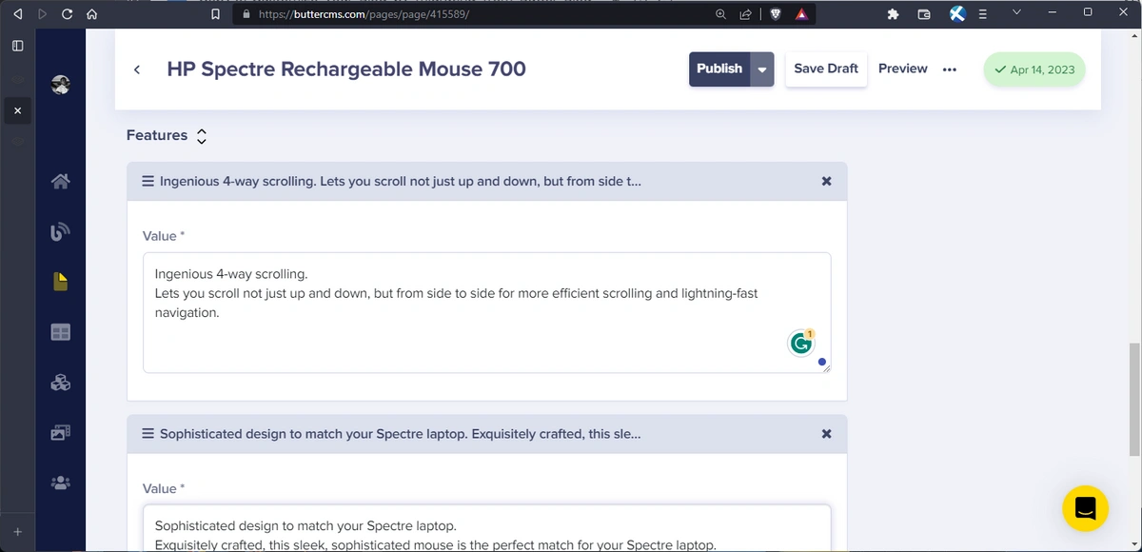Open Brave Shields lion icon
Viewport: 1142px width, 552px height.
(x=776, y=14)
